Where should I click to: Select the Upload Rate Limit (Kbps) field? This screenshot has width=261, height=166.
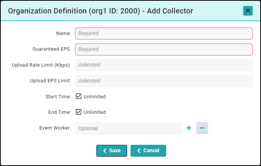[x=164, y=65]
